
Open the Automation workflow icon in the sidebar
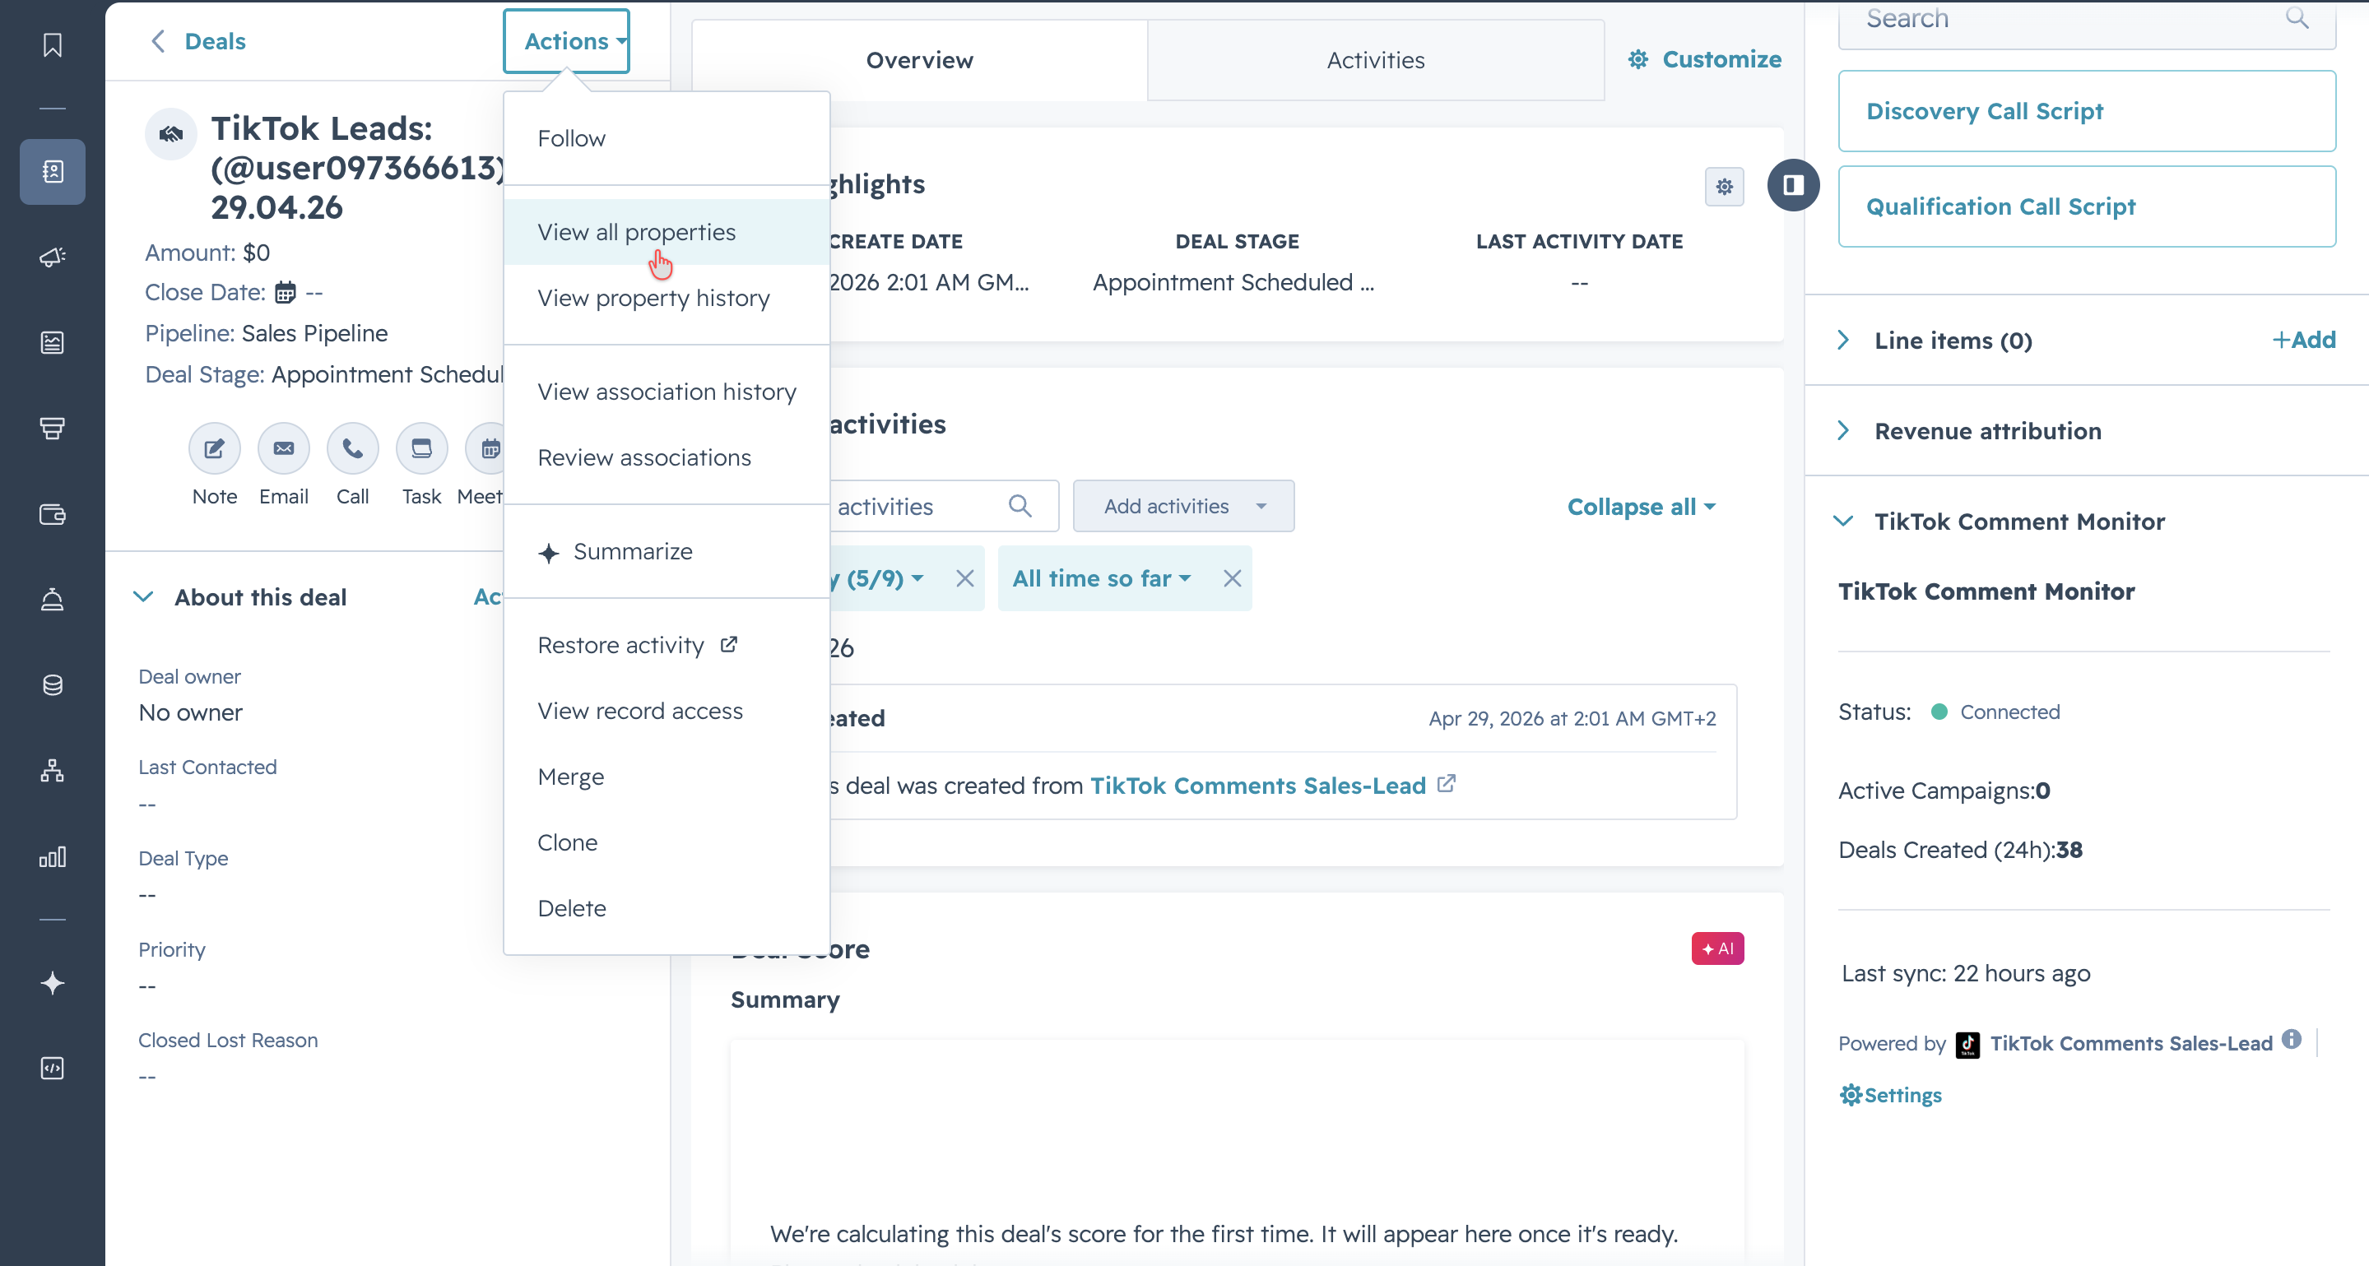(53, 771)
